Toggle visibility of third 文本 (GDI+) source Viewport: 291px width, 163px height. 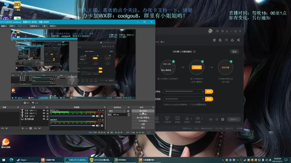[44, 116]
